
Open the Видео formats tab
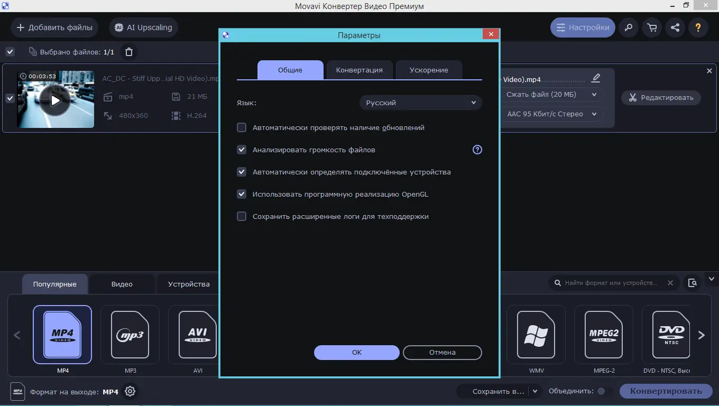122,284
